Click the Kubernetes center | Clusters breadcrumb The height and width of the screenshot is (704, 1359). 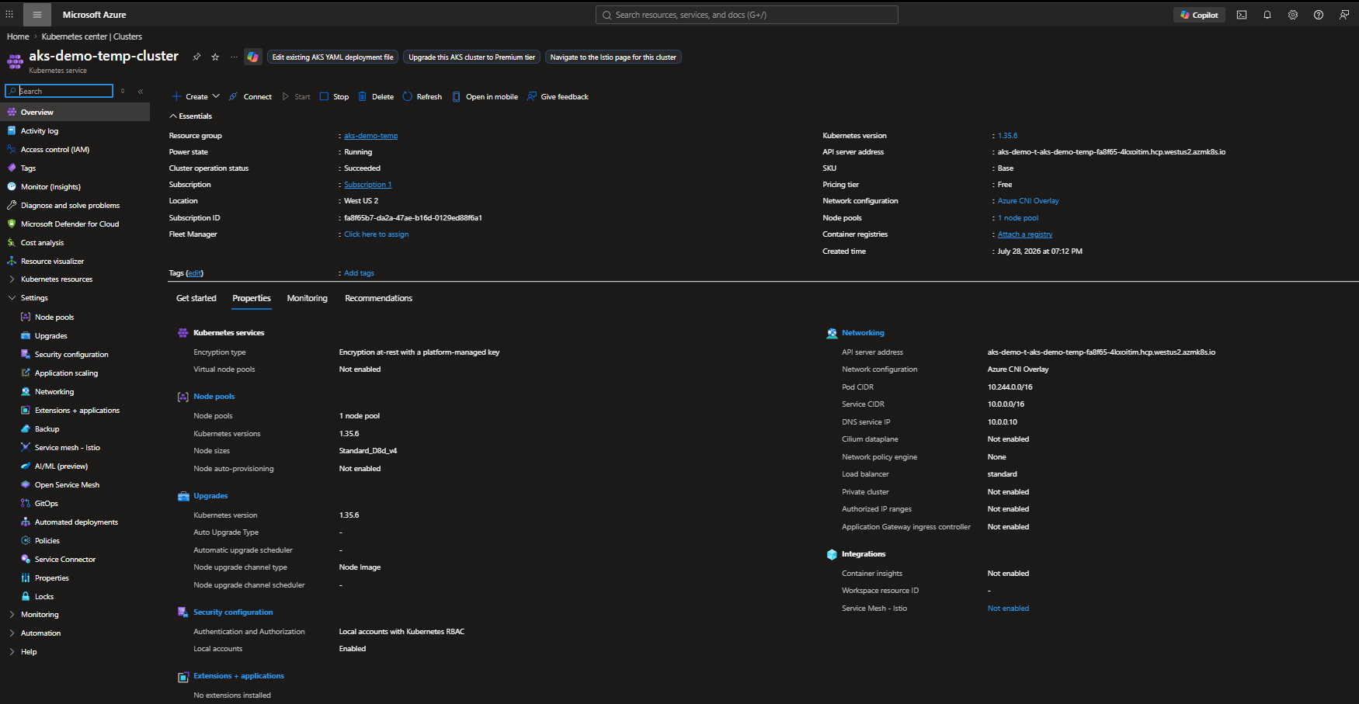tap(92, 36)
